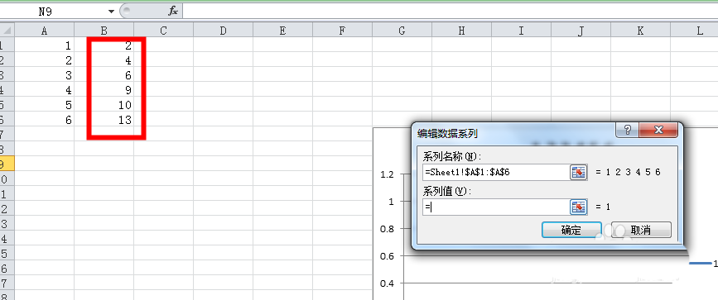The height and width of the screenshot is (300, 718).
Task: Close the Edit Series dialog
Action: (658, 130)
